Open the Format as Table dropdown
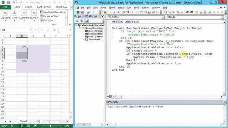This screenshot has width=228, height=128. [50, 16]
